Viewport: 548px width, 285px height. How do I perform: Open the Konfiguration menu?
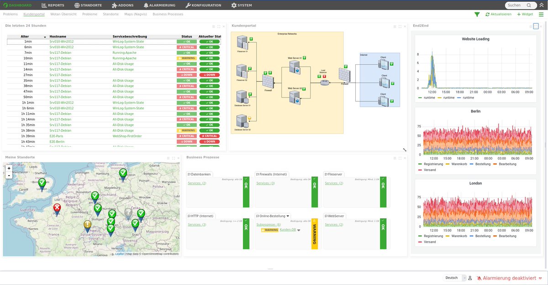click(x=203, y=5)
